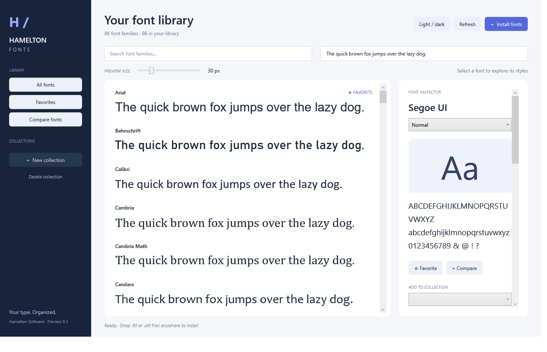This screenshot has width=547, height=352.
Task: Click the Your font library heading
Action: click(x=149, y=20)
